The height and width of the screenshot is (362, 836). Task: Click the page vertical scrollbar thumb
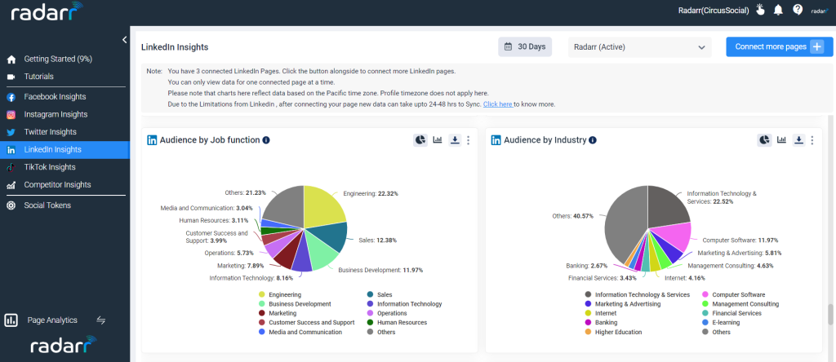point(830,315)
